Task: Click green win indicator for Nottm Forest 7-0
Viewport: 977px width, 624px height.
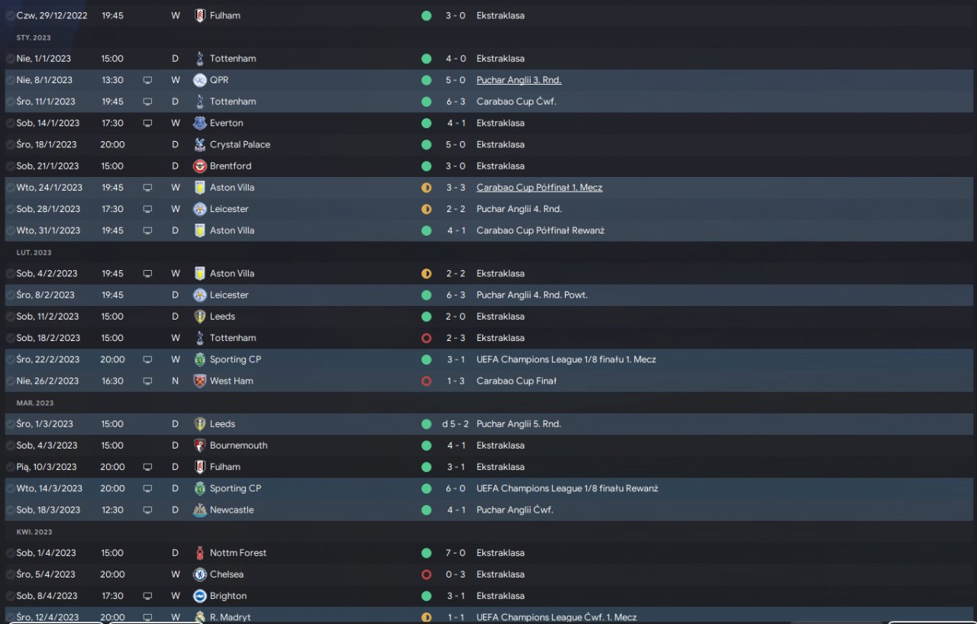Action: (x=427, y=553)
